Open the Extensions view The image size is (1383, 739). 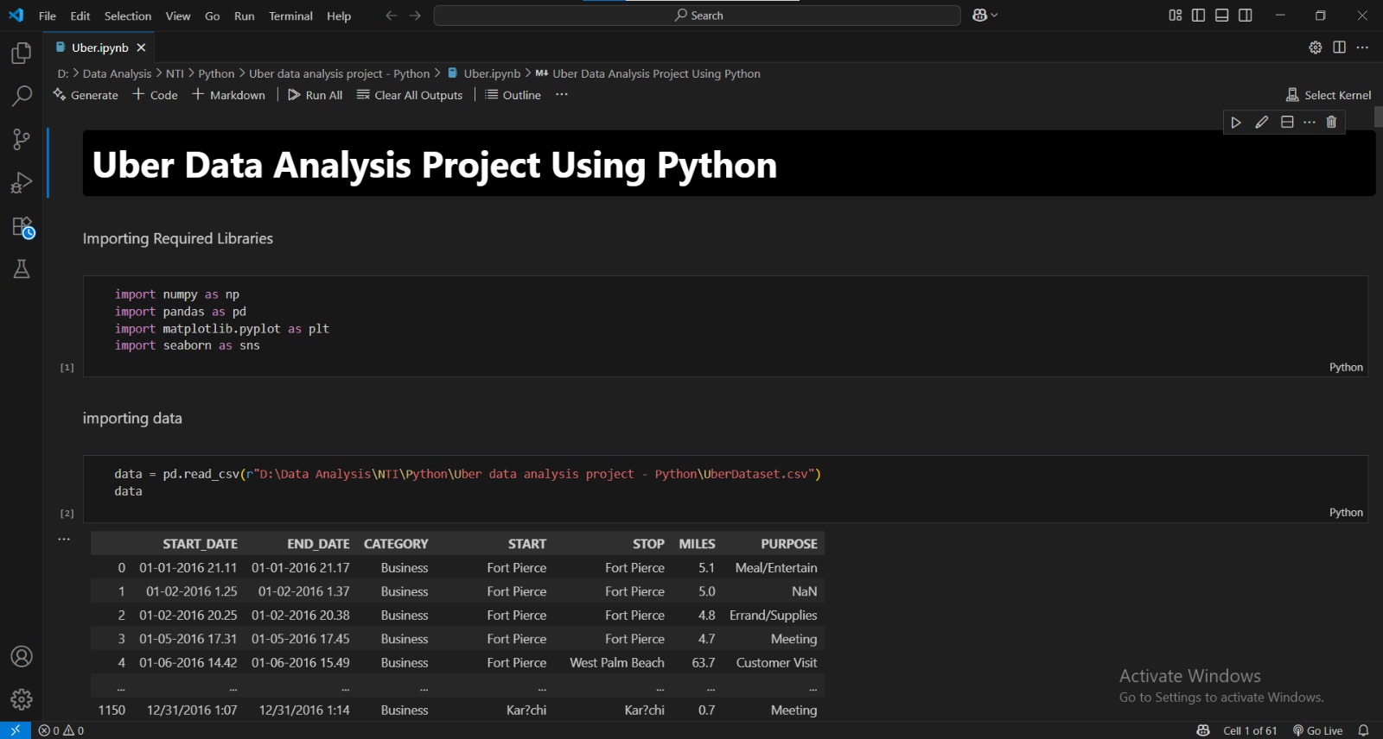tap(22, 227)
